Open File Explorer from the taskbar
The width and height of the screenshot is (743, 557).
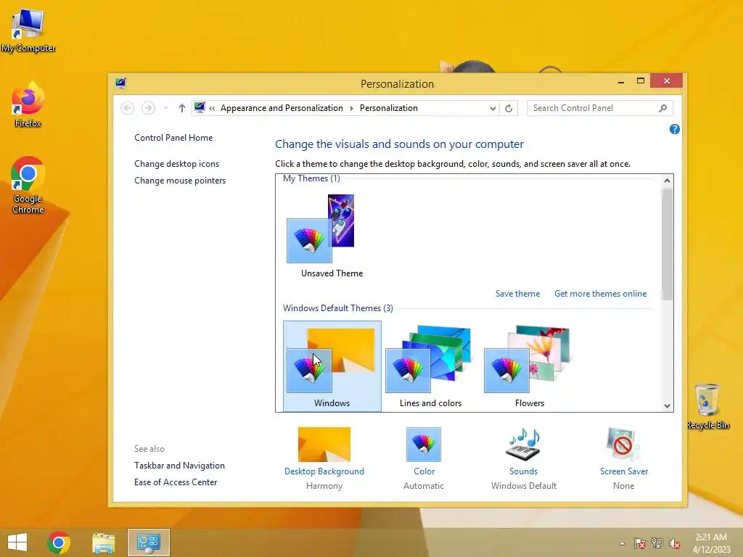(x=104, y=542)
